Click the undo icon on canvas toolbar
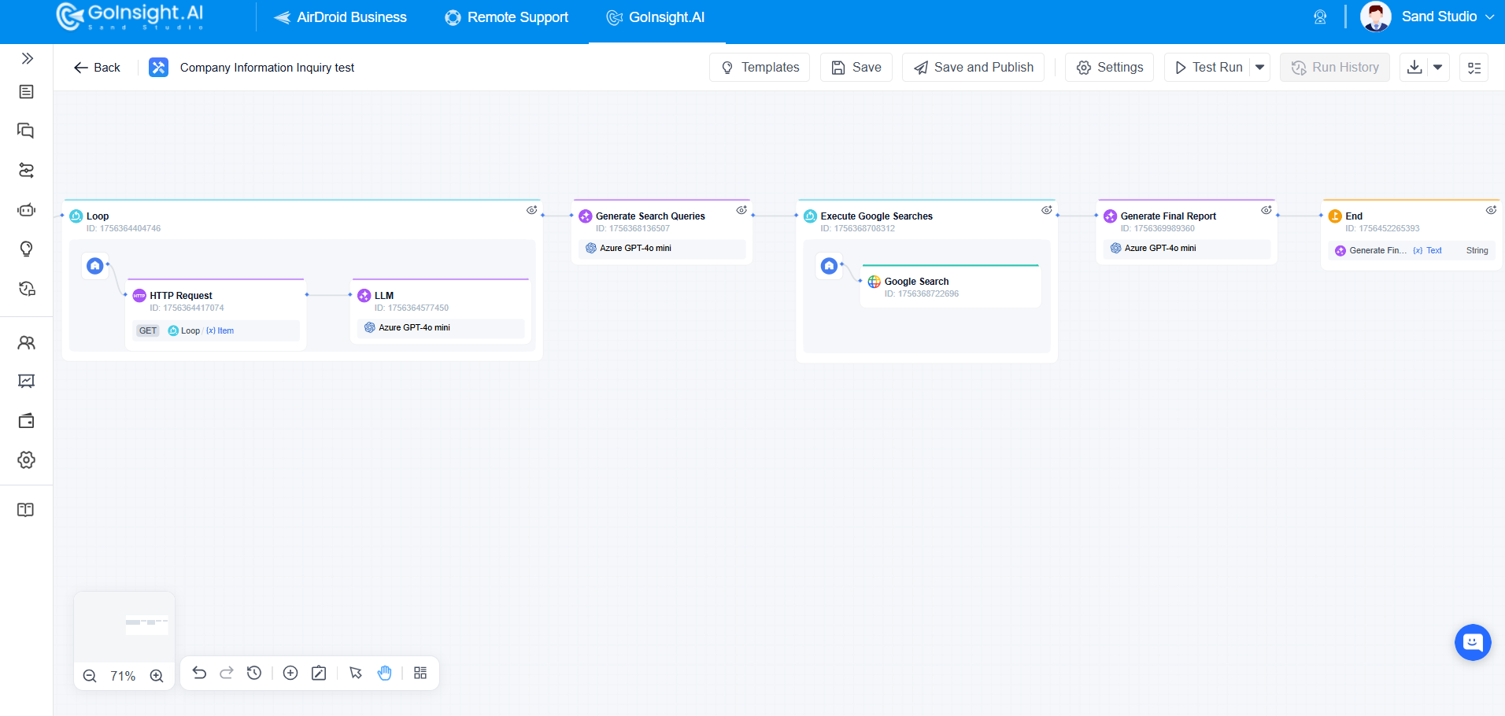The image size is (1505, 716). [x=199, y=673]
